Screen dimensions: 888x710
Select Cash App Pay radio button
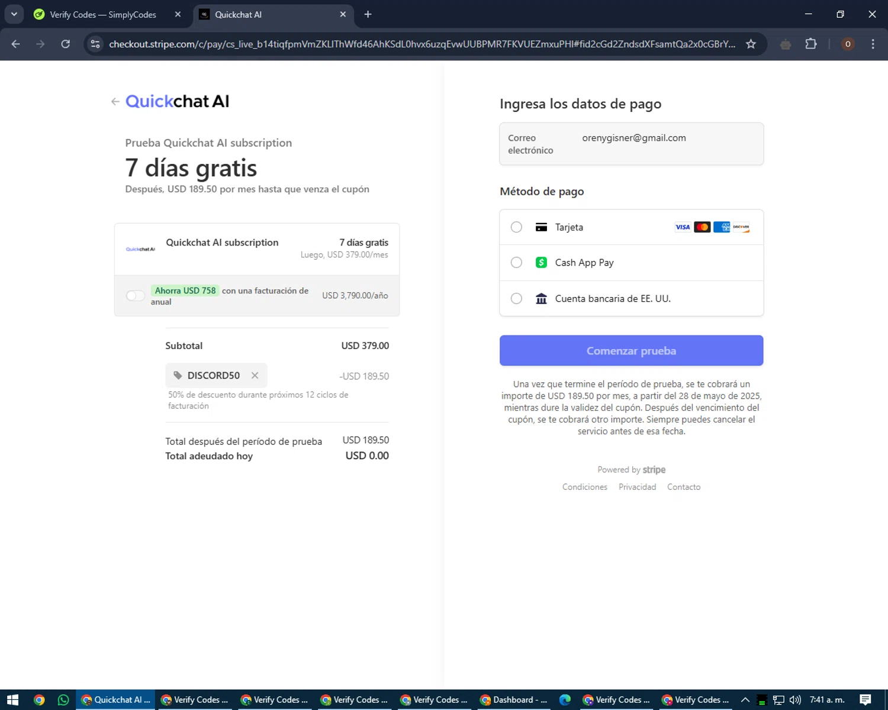tap(516, 263)
